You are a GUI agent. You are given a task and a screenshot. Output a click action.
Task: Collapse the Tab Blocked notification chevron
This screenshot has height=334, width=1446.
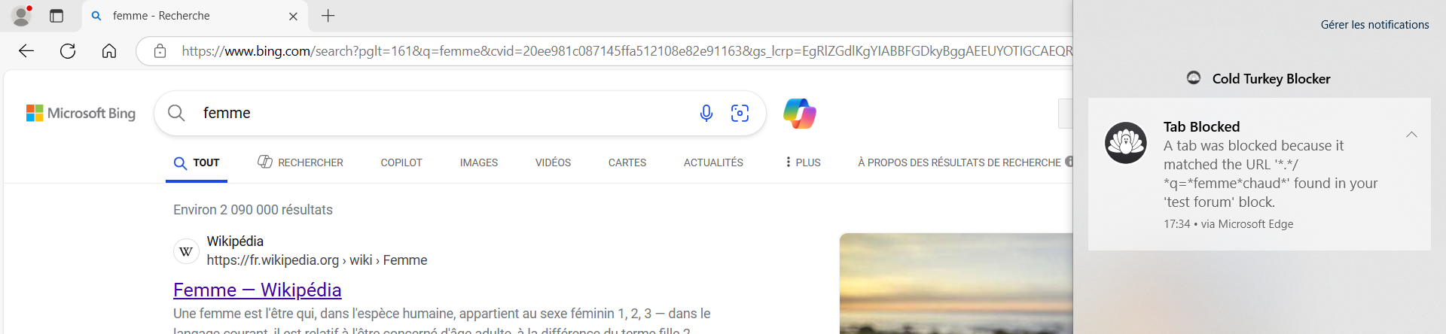[x=1411, y=135]
